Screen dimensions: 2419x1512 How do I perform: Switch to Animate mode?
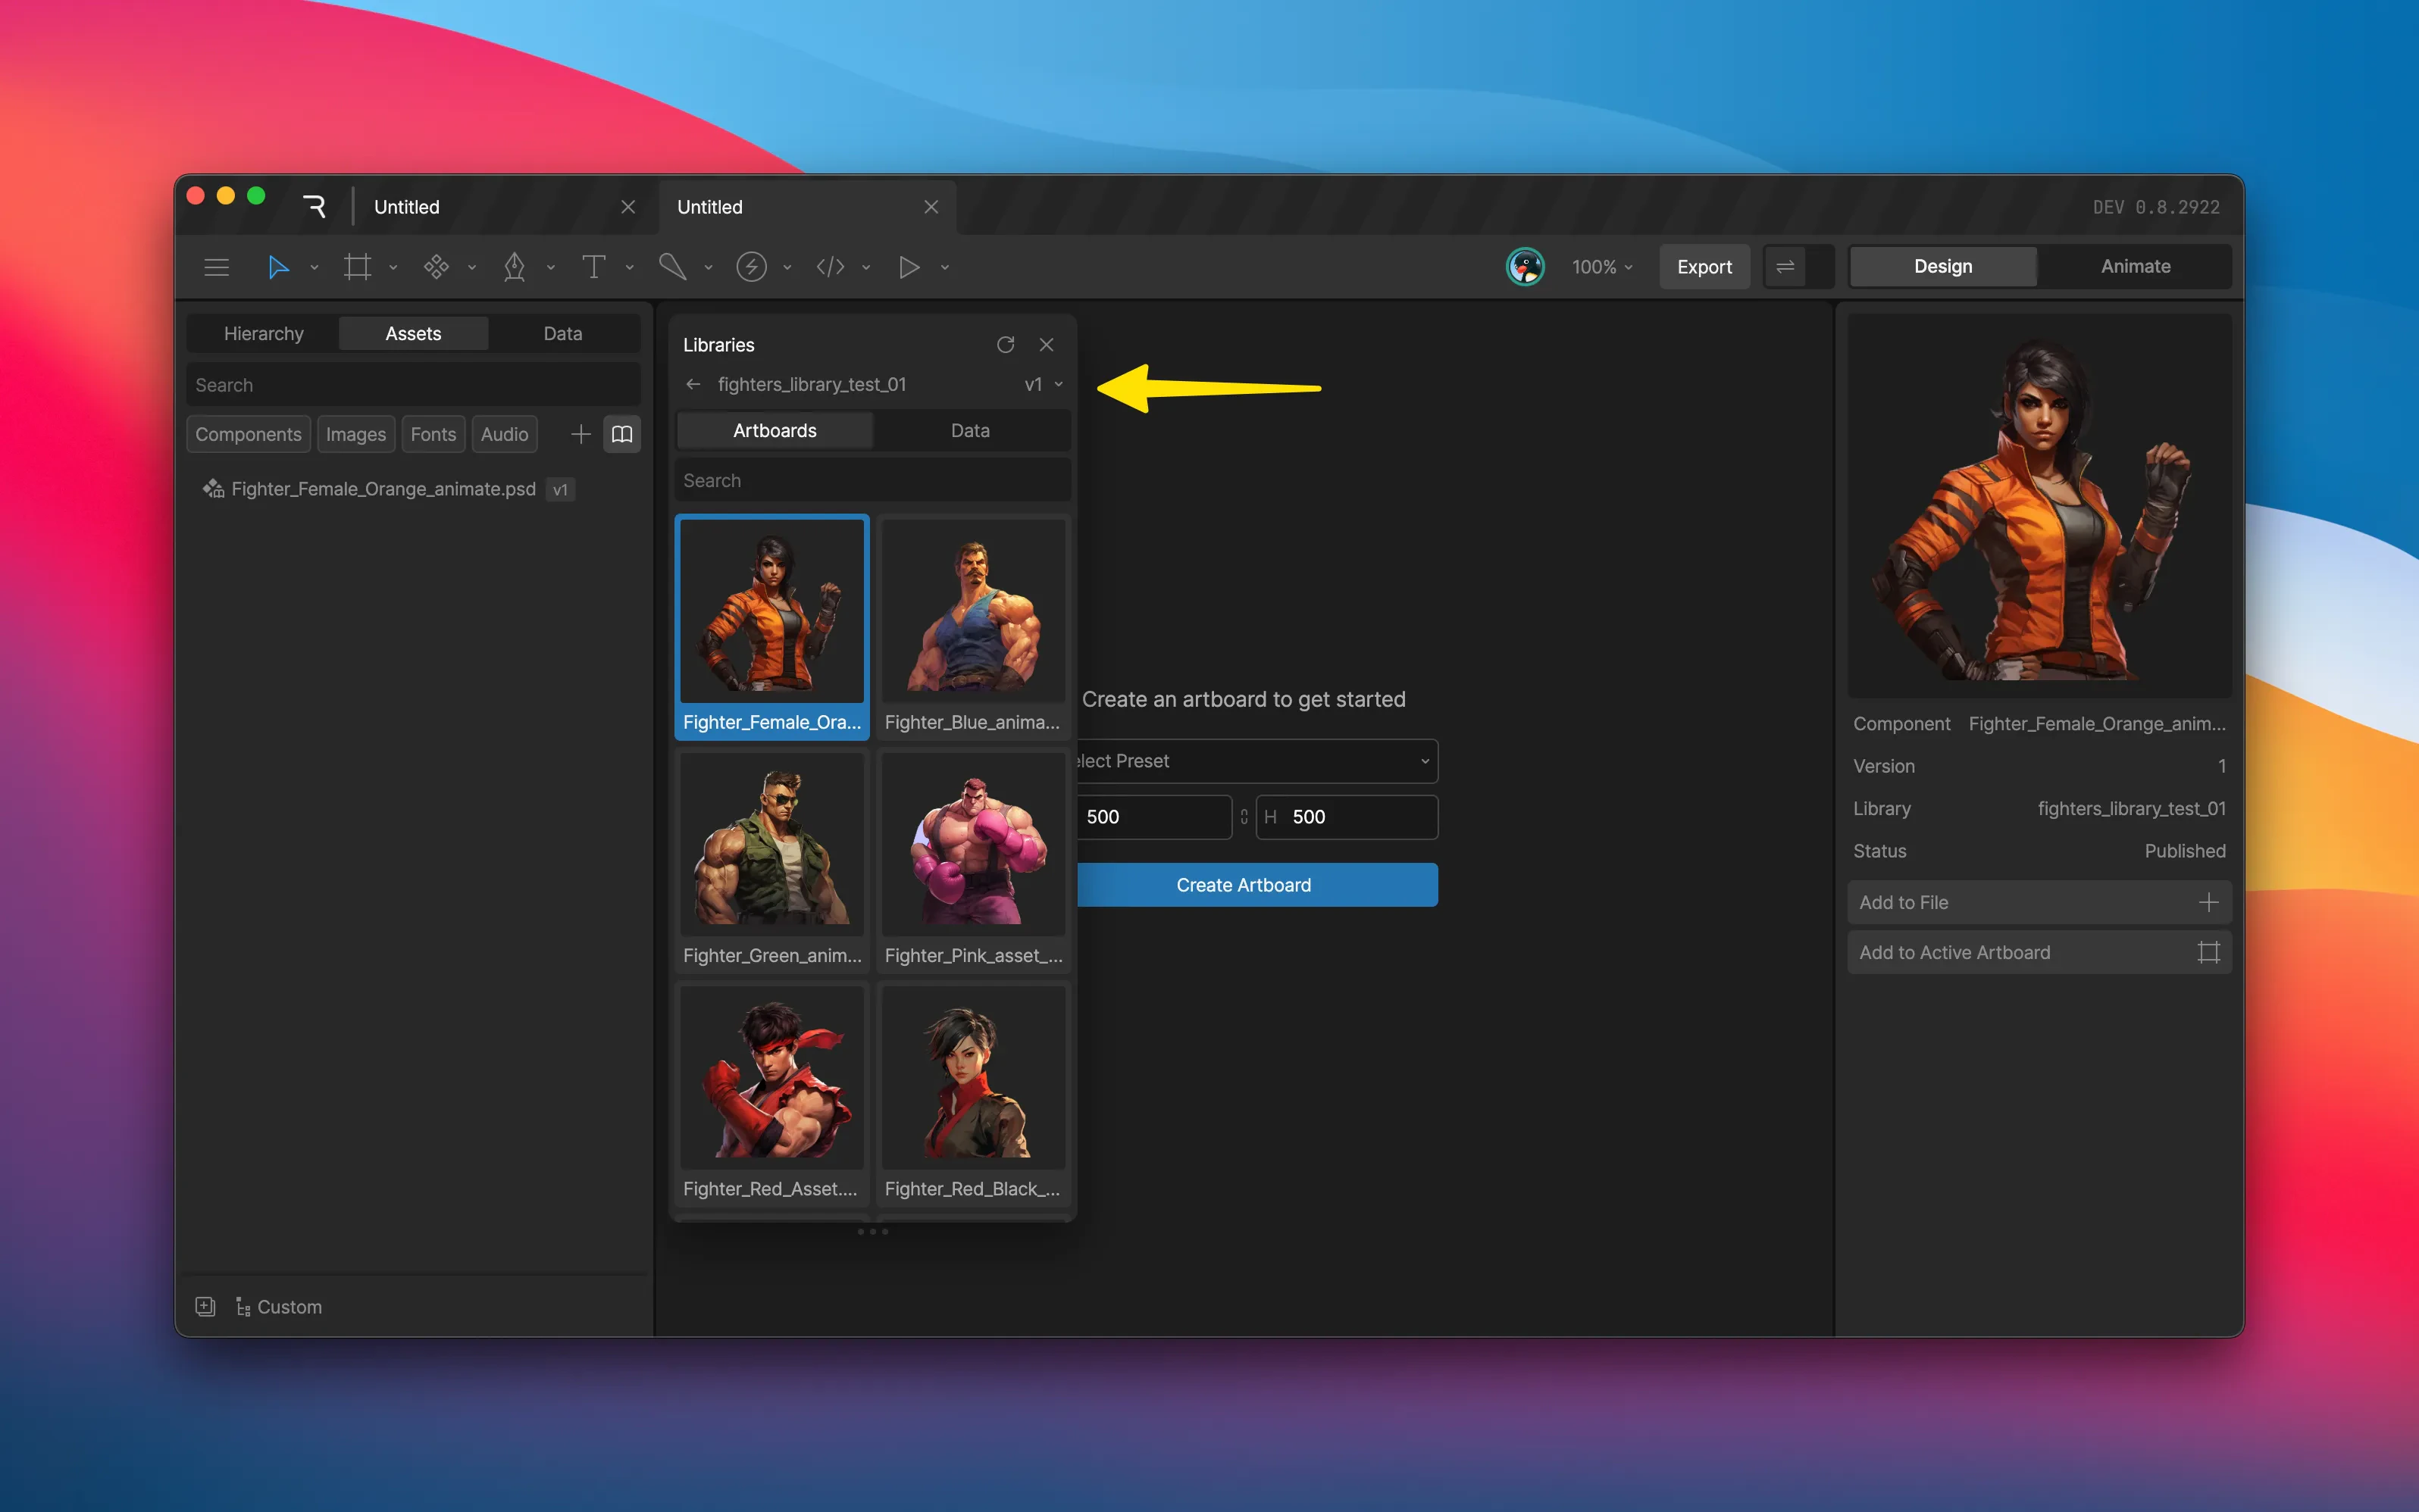click(x=2135, y=267)
